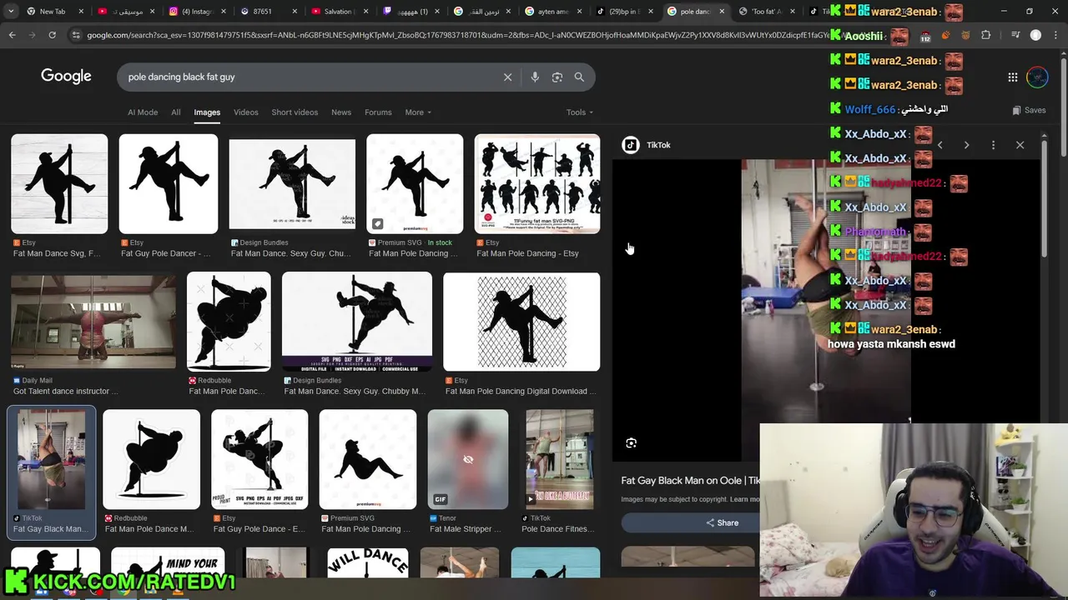Open the Saves collection

1029,110
